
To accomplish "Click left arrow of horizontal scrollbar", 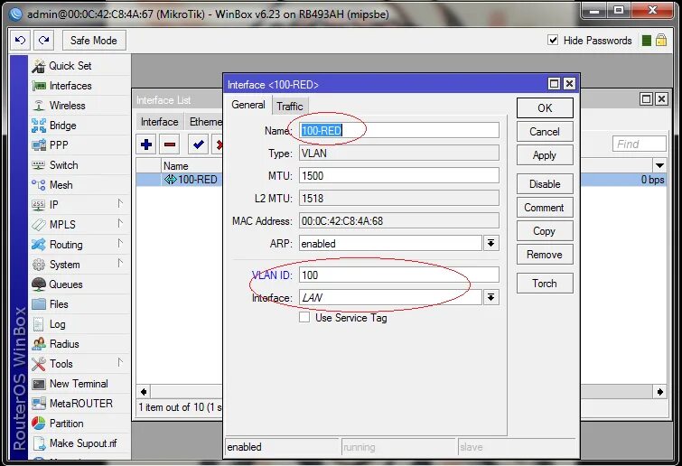I will (143, 392).
